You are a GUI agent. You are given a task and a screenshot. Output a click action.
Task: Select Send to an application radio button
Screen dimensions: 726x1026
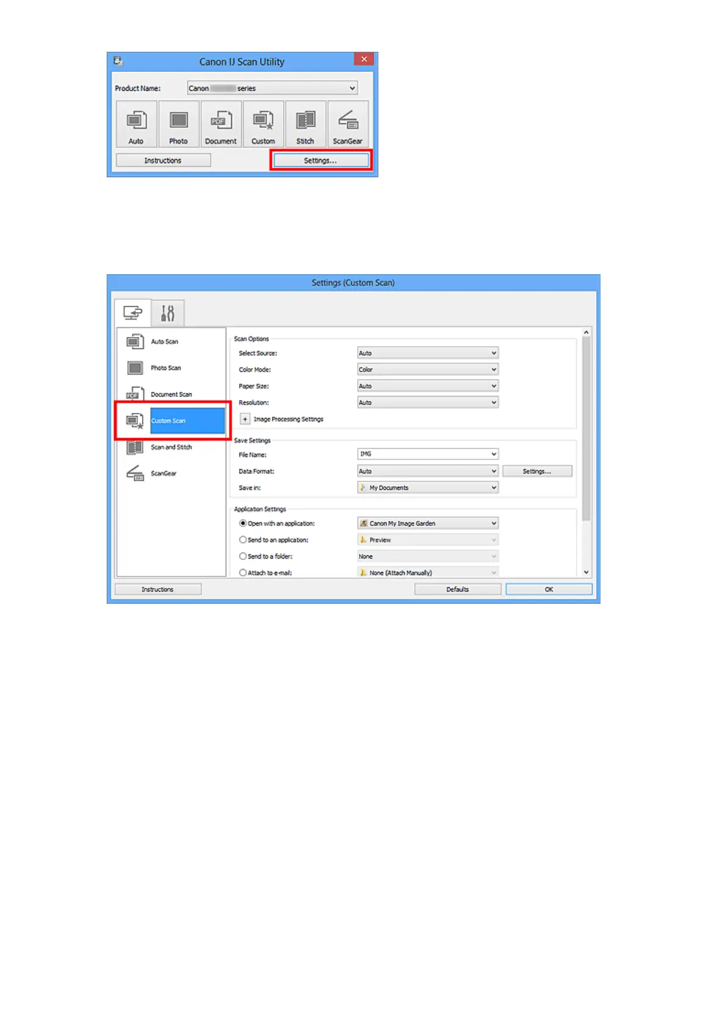(x=243, y=540)
